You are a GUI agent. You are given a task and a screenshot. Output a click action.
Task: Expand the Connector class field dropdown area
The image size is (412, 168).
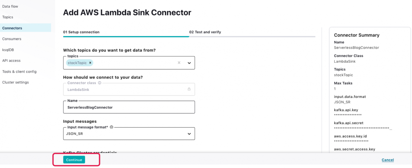[x=129, y=89]
